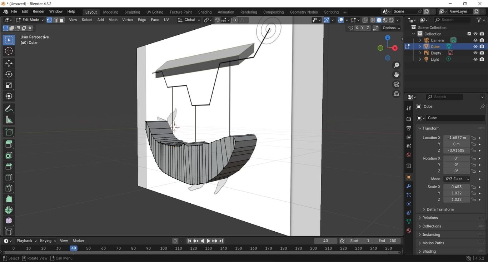Open Options dropdown in viewport
Viewport: 488px width, 262px height.
(391, 28)
